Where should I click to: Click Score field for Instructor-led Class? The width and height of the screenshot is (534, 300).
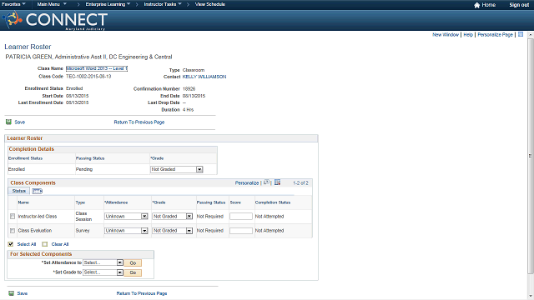[x=241, y=217]
